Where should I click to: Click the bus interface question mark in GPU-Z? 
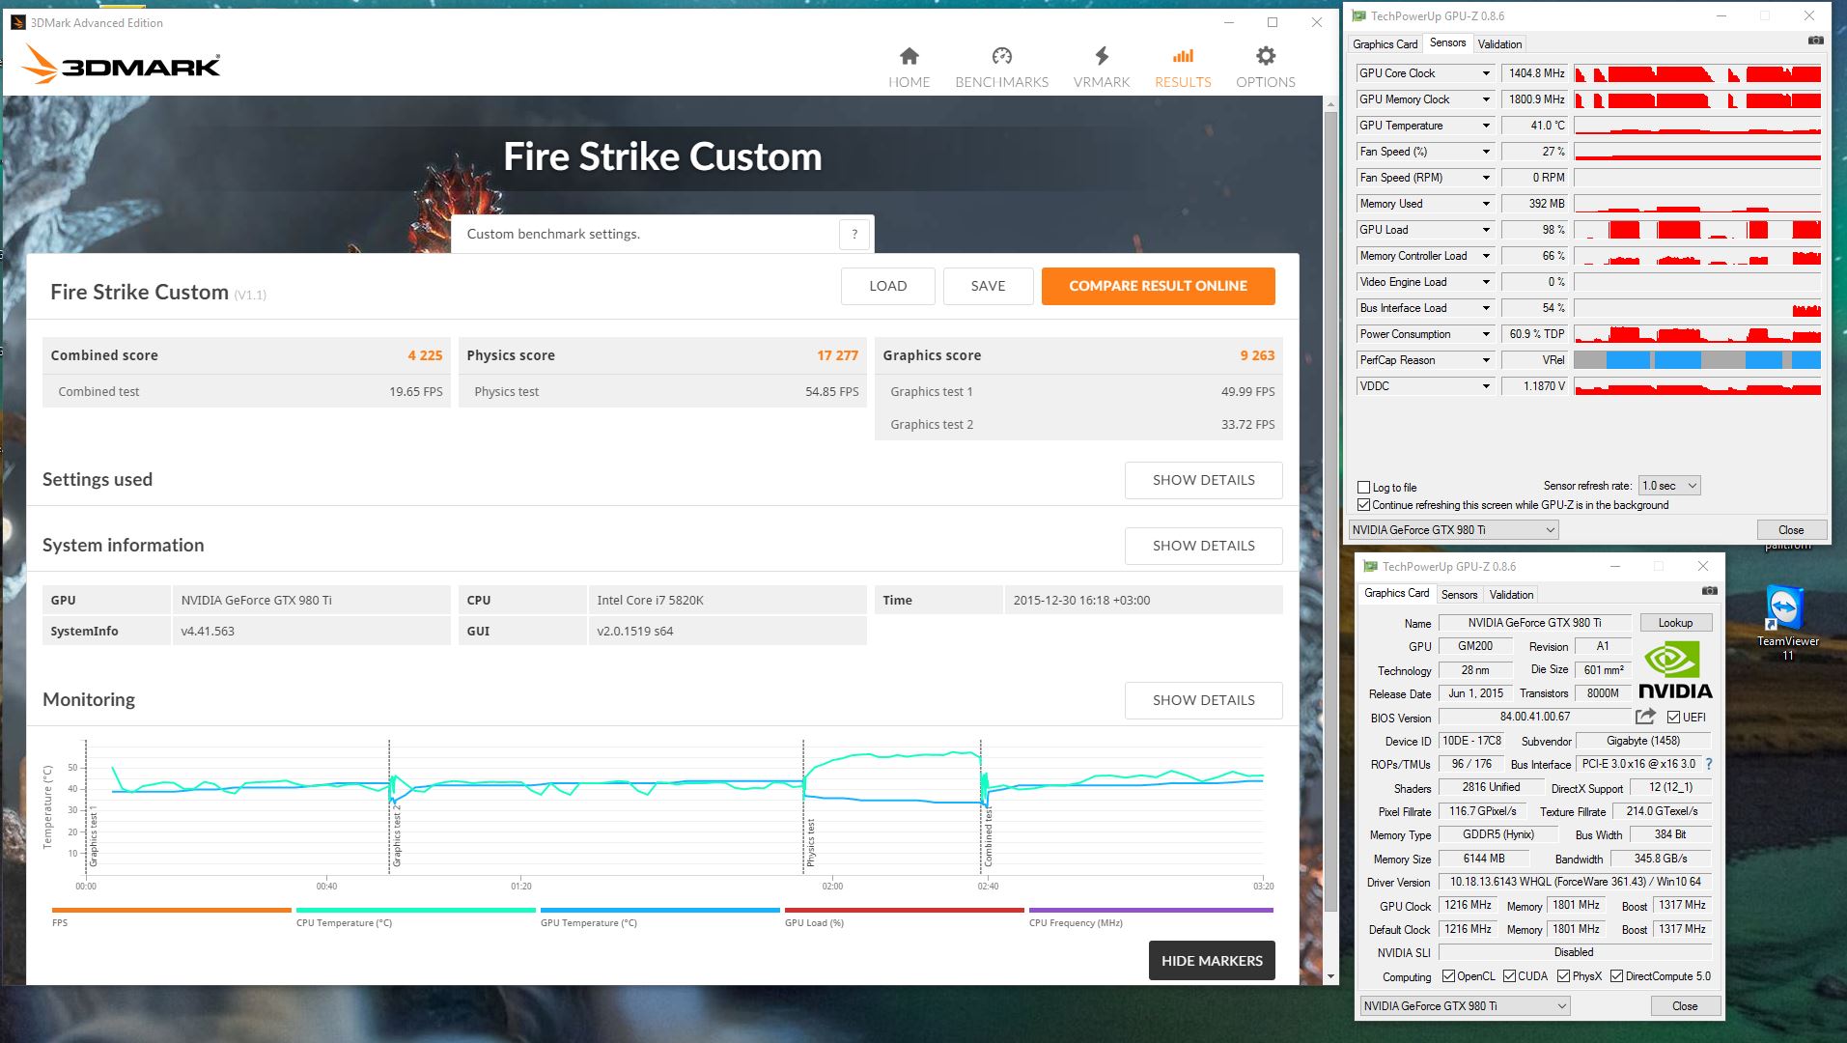pyautogui.click(x=1709, y=764)
